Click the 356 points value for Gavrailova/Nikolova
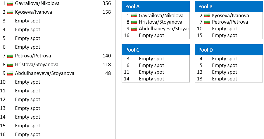The height and width of the screenshot is (139, 264). pos(107,3)
